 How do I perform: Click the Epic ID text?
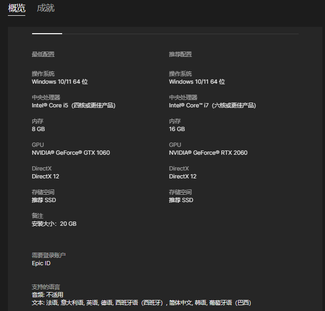[x=41, y=263]
